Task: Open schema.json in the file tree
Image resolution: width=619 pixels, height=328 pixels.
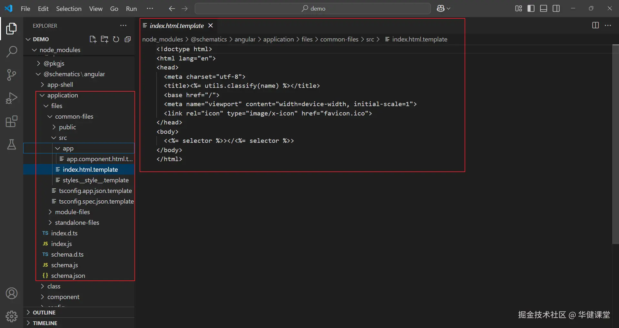Action: pyautogui.click(x=68, y=276)
